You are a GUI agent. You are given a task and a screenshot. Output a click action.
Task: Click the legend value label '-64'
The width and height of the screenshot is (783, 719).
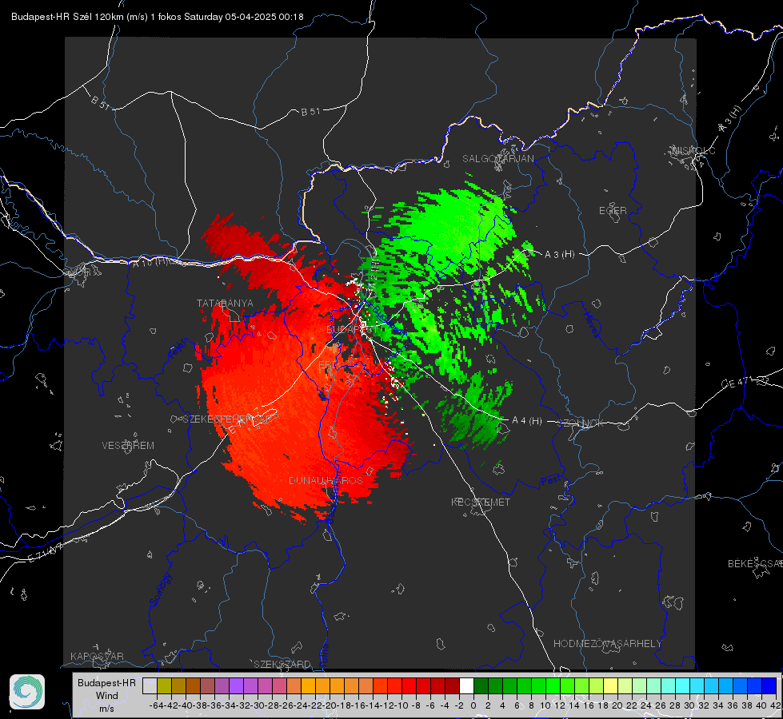(157, 705)
